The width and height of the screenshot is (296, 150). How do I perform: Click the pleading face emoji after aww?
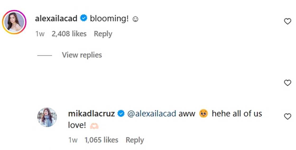(x=203, y=114)
